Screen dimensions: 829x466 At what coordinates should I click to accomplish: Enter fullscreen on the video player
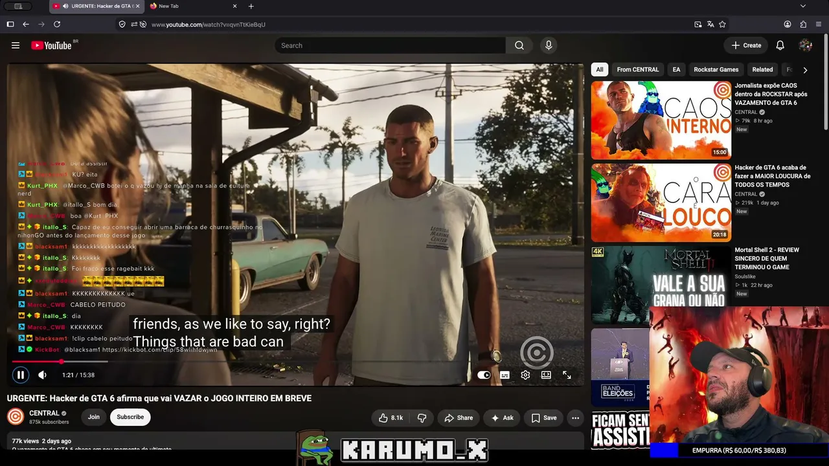point(567,375)
